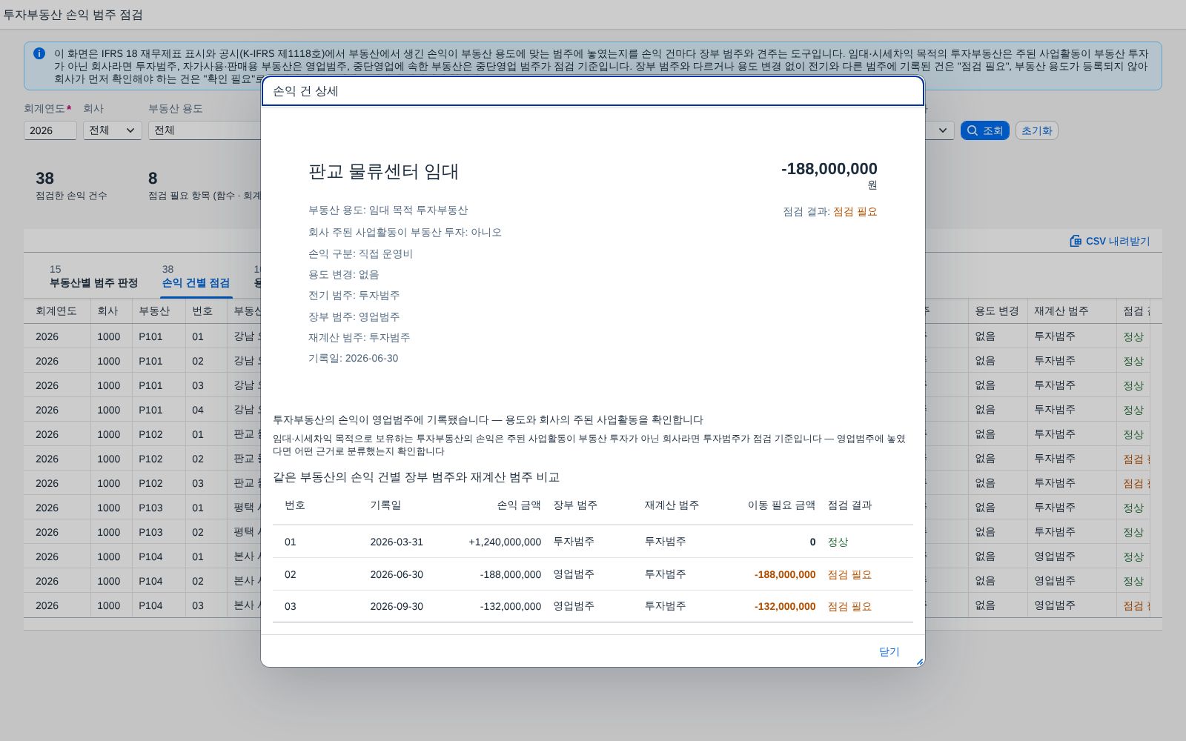The width and height of the screenshot is (1186, 741).
Task: Click 장부 범주: 영업범주 detail line
Action: tap(354, 316)
